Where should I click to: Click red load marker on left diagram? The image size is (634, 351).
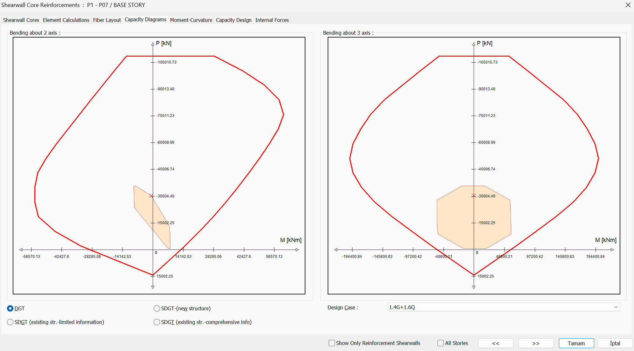point(151,196)
